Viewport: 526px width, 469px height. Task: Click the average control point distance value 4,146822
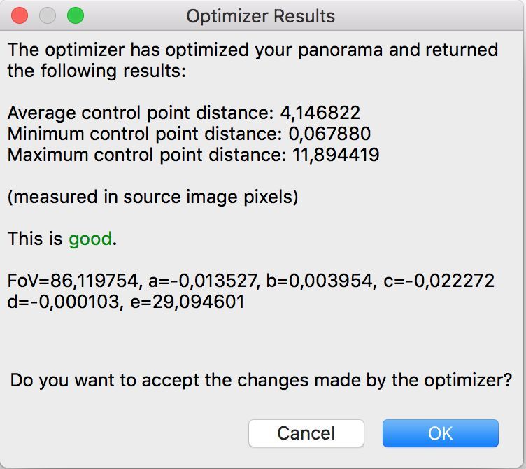pos(320,113)
